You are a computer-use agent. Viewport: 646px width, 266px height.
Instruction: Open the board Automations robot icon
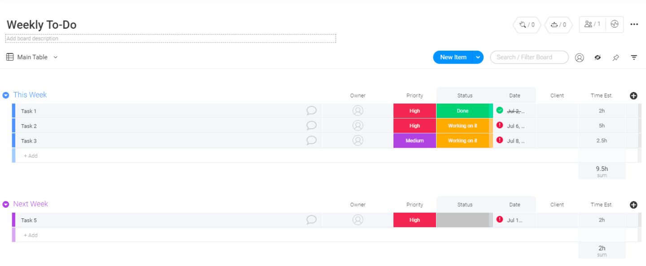pos(554,25)
